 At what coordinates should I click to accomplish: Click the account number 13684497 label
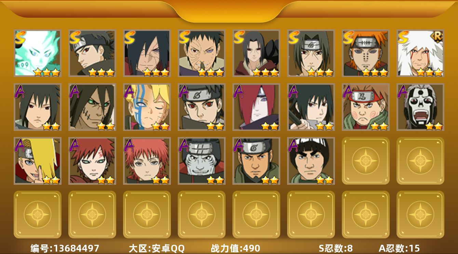(x=65, y=248)
